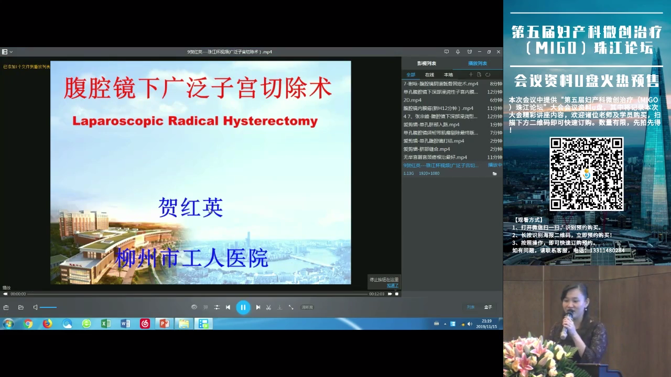Go back to the previous video

tap(228, 307)
